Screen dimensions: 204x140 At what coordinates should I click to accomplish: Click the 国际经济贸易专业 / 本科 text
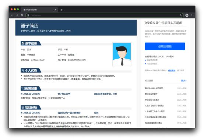[106, 94]
